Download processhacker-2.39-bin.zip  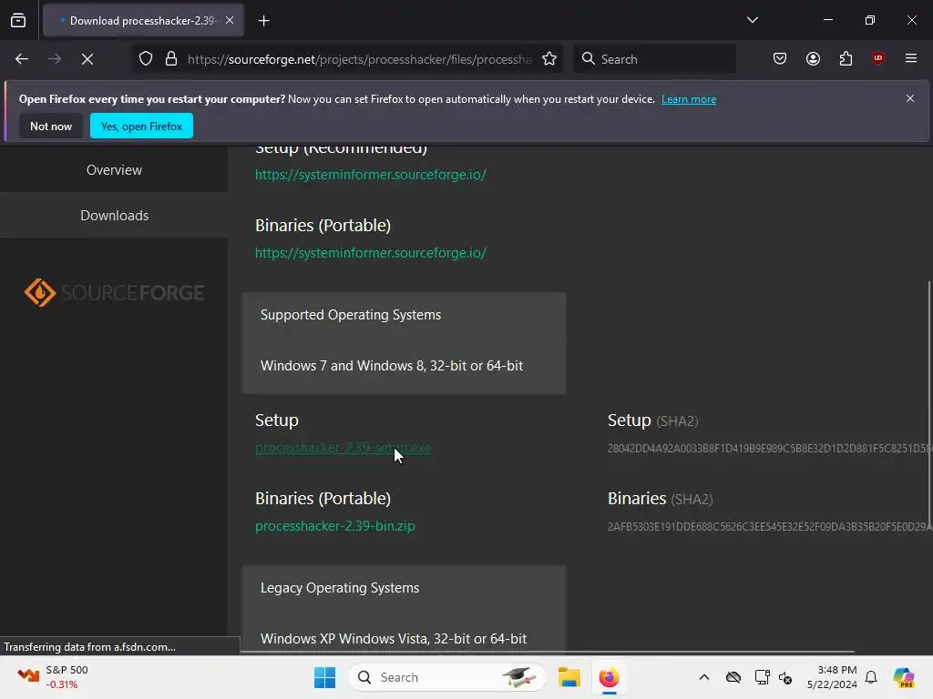click(335, 526)
